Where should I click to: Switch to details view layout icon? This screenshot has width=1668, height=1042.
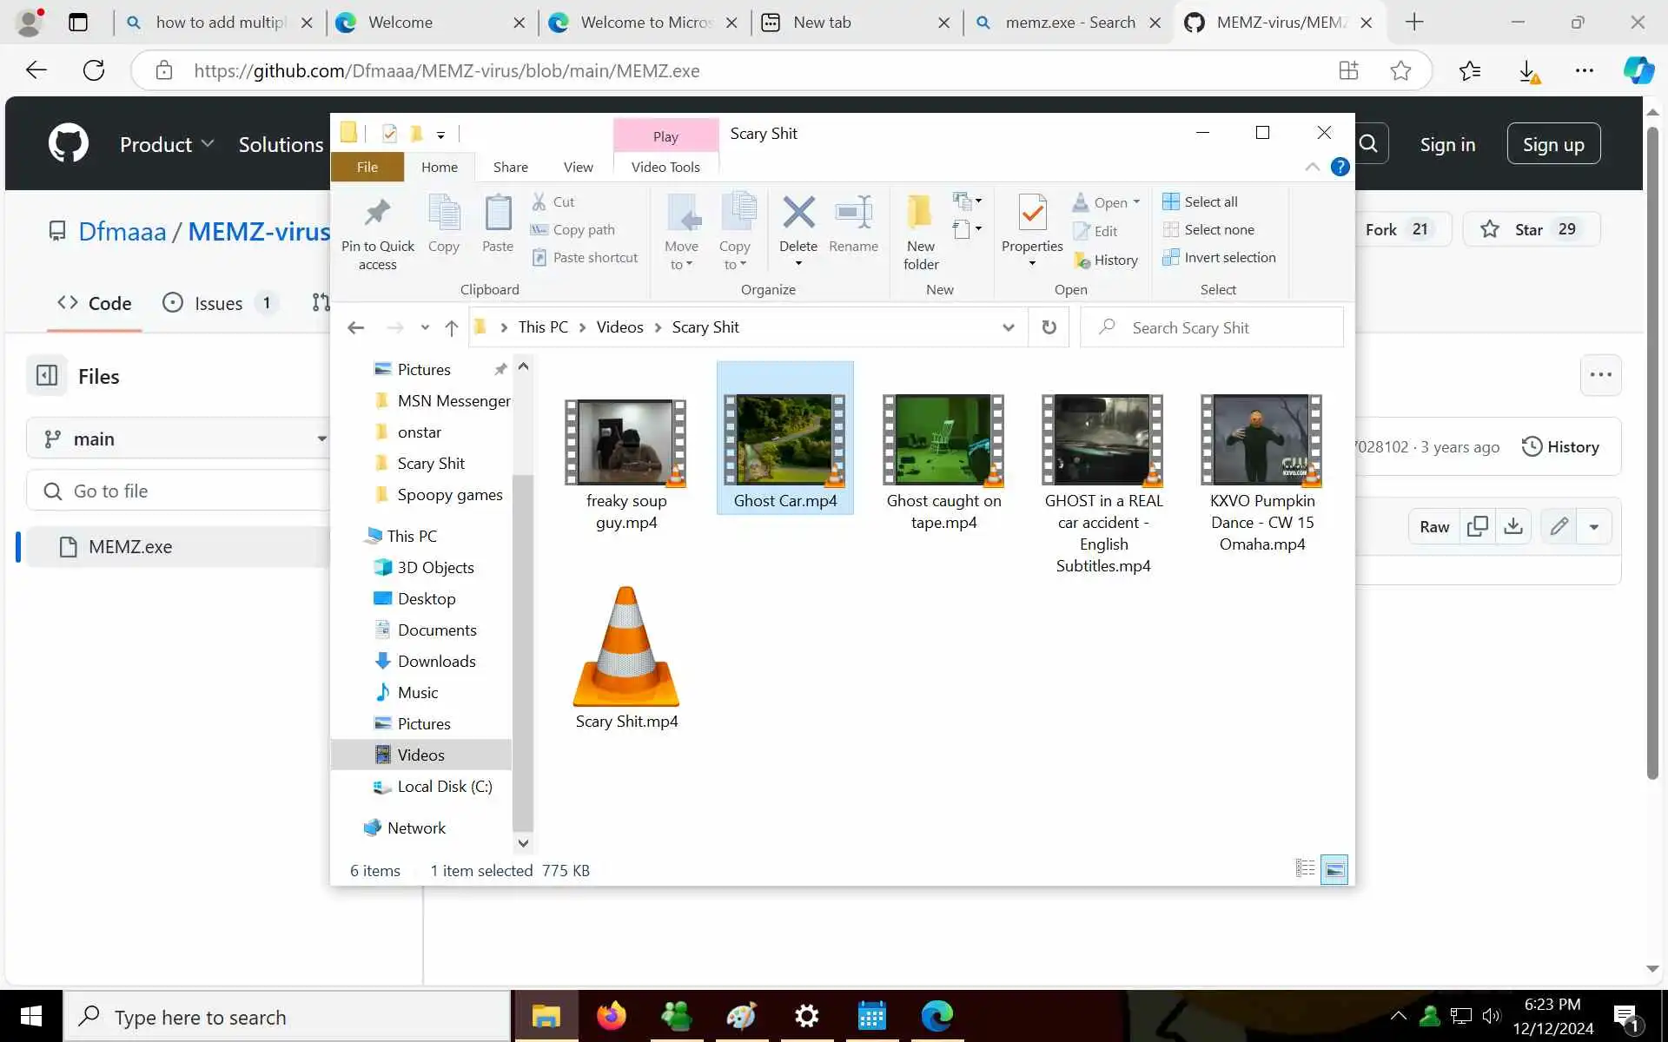[x=1305, y=868]
